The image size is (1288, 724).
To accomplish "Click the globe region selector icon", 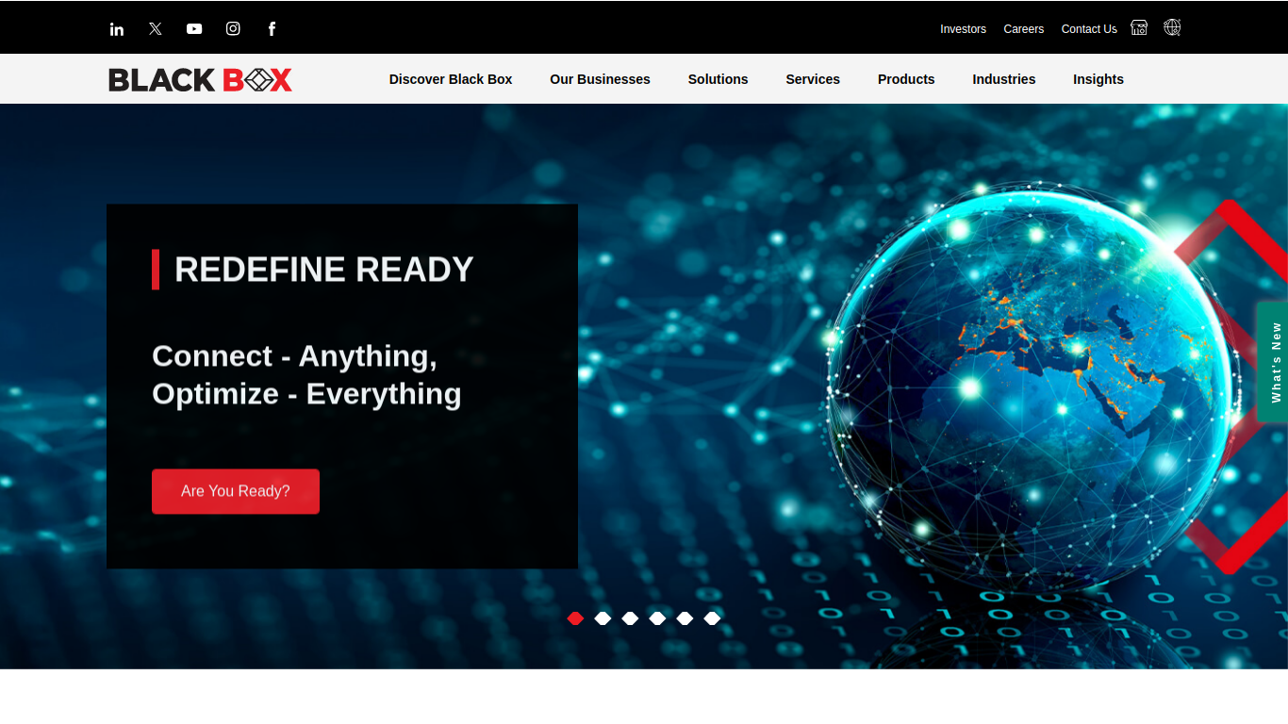I will [x=1172, y=27].
